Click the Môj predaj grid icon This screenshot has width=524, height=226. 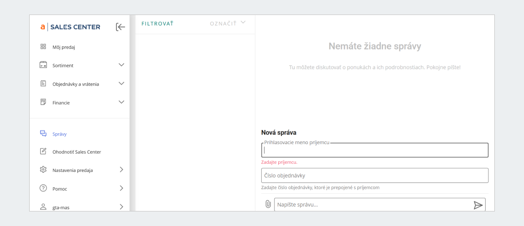(43, 46)
